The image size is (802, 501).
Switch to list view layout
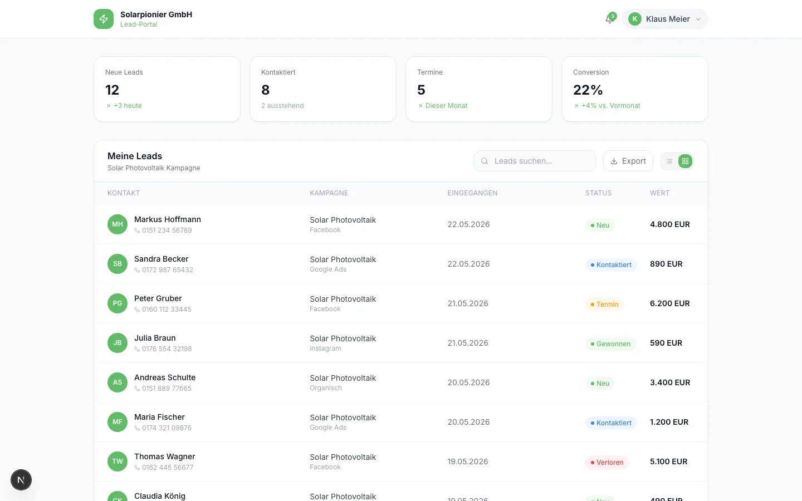point(669,161)
